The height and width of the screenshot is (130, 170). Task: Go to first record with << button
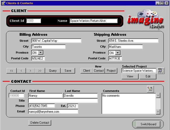point(12,71)
